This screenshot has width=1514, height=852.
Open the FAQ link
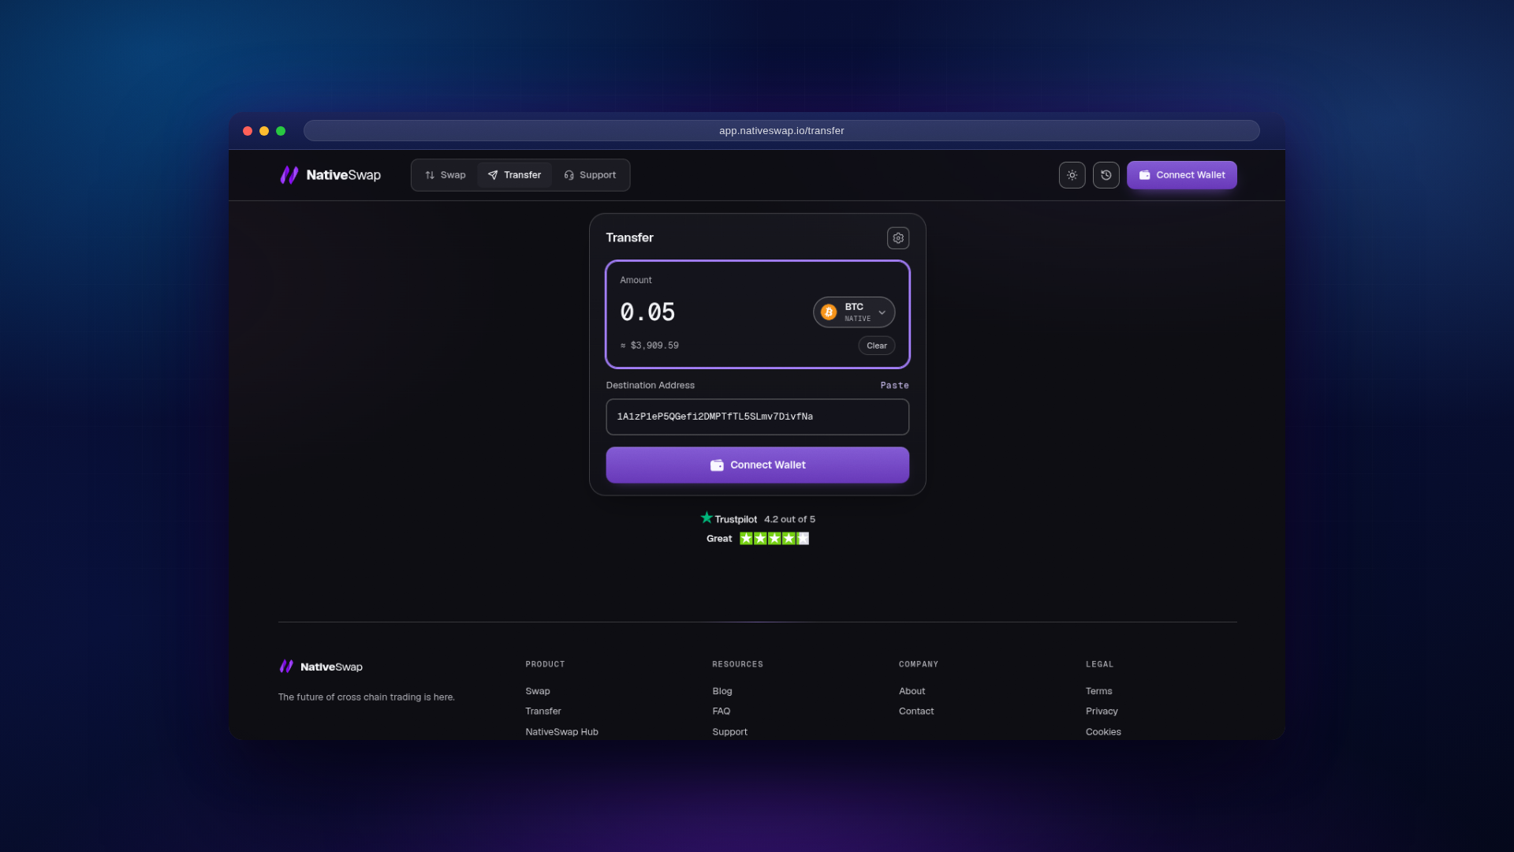pyautogui.click(x=722, y=712)
